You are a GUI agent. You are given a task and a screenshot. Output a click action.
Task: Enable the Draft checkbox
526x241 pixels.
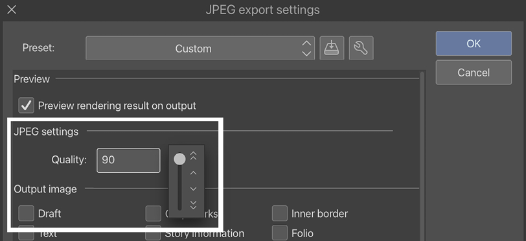tap(26, 214)
